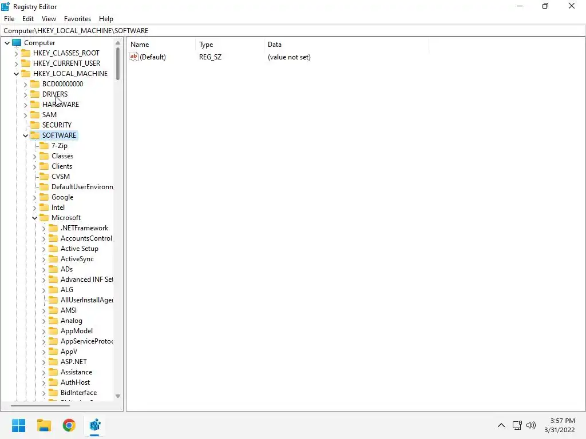The image size is (586, 439).
Task: Expand the SAM key chevron
Action: click(x=25, y=115)
